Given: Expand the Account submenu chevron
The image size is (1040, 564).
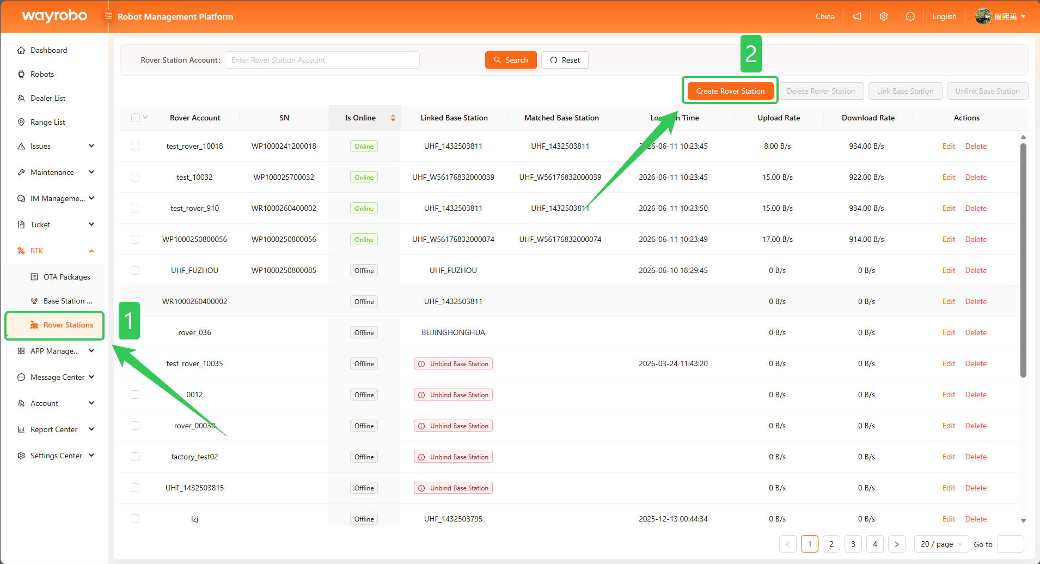Looking at the screenshot, I should point(91,403).
